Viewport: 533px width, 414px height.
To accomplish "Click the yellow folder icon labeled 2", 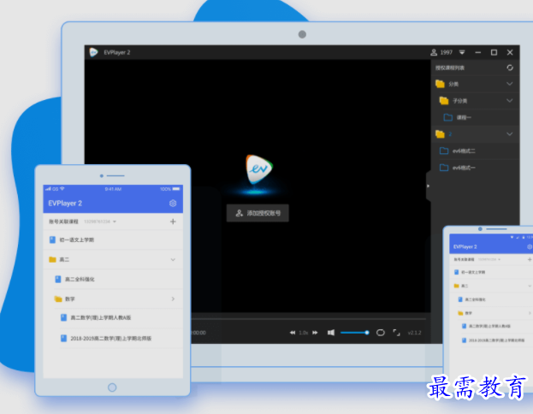I will [x=440, y=134].
